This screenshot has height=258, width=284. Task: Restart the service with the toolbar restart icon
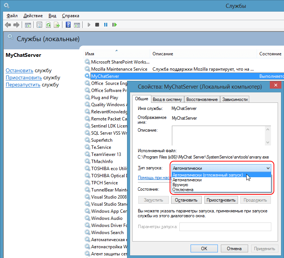pyautogui.click(x=114, y=25)
